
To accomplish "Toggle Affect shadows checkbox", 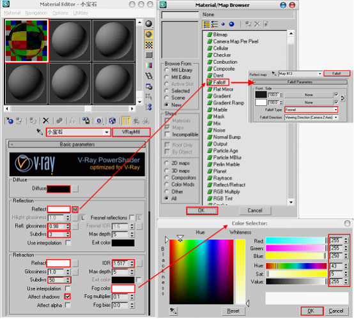I will tap(68, 297).
